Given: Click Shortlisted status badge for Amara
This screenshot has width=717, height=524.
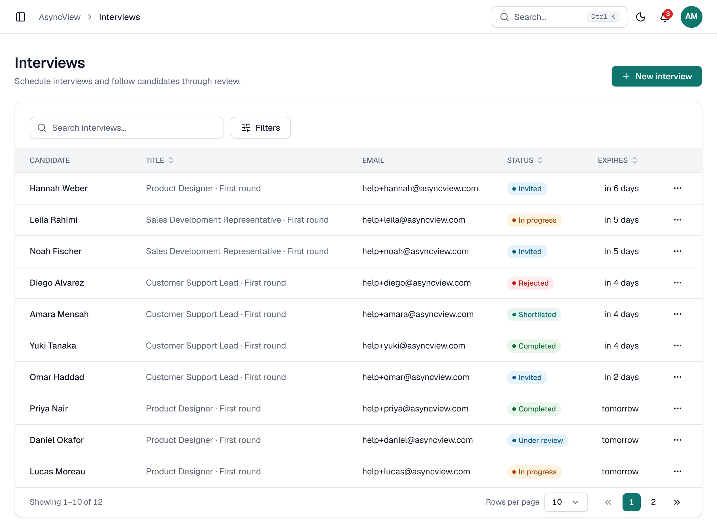Looking at the screenshot, I should coord(534,314).
